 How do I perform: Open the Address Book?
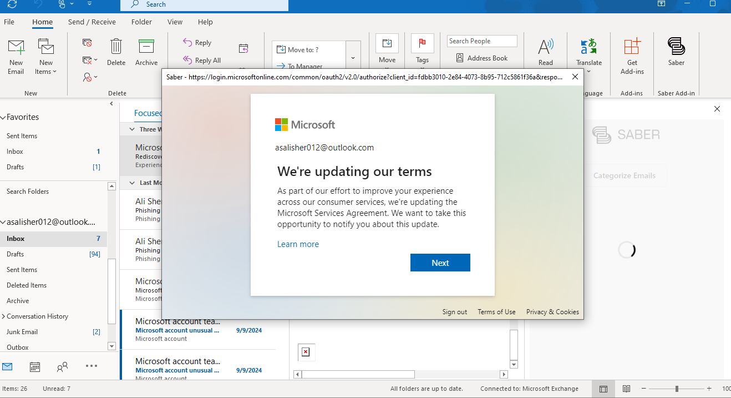(x=482, y=58)
